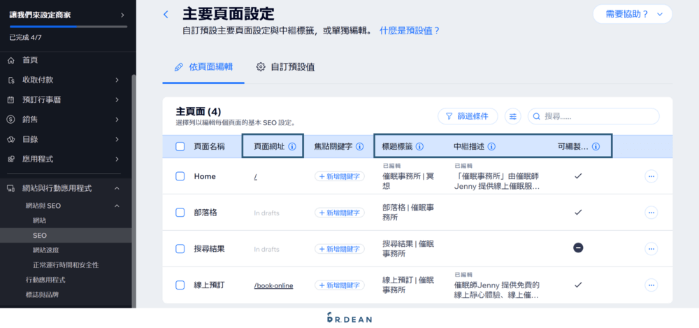This screenshot has height=328, width=699.
Task: Open 網站 in the sidebar
Action: [x=39, y=220]
